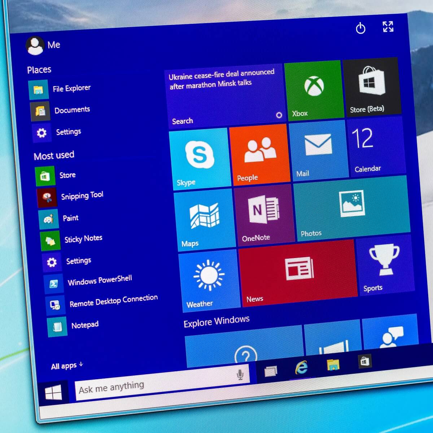Open Settings under Most used
Screen dimensions: 433x433
click(x=67, y=261)
